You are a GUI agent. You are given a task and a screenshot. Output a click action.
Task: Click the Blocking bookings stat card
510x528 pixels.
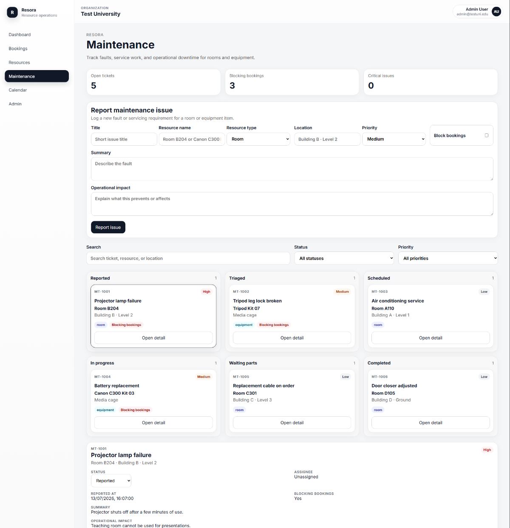(x=292, y=82)
